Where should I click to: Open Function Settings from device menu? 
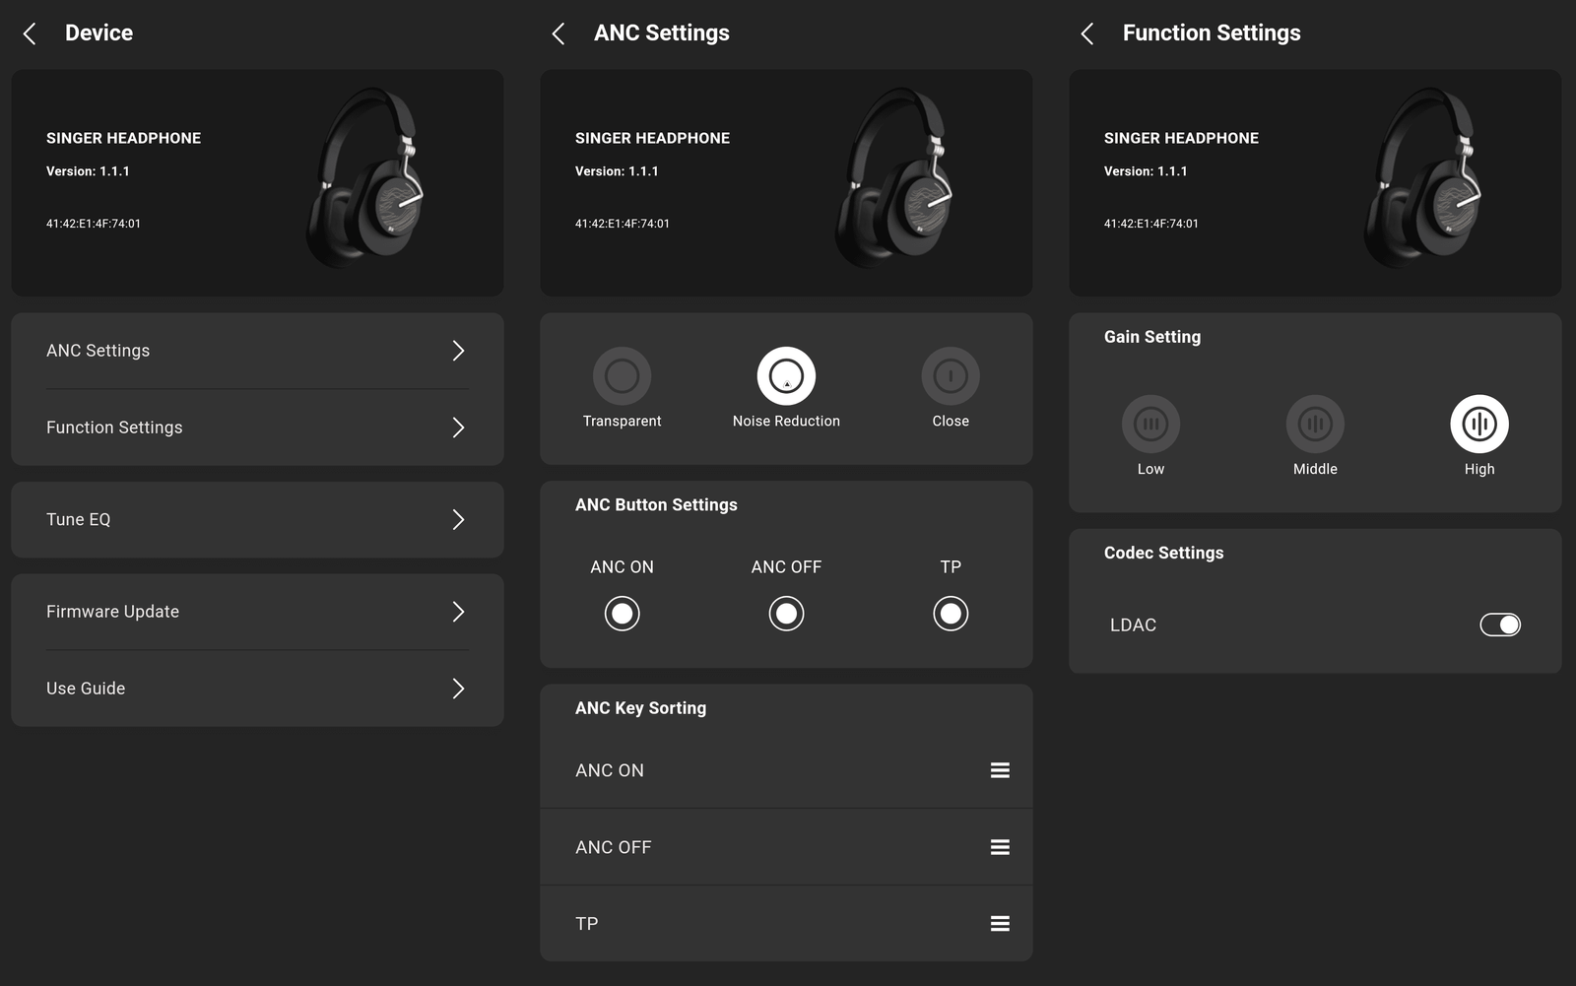point(256,427)
